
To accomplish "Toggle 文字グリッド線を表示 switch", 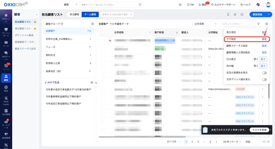I will point(264,80).
